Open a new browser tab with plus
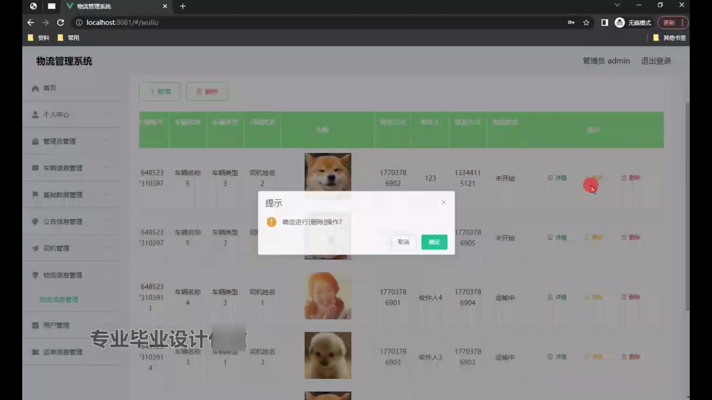Image resolution: width=712 pixels, height=400 pixels. (x=182, y=6)
